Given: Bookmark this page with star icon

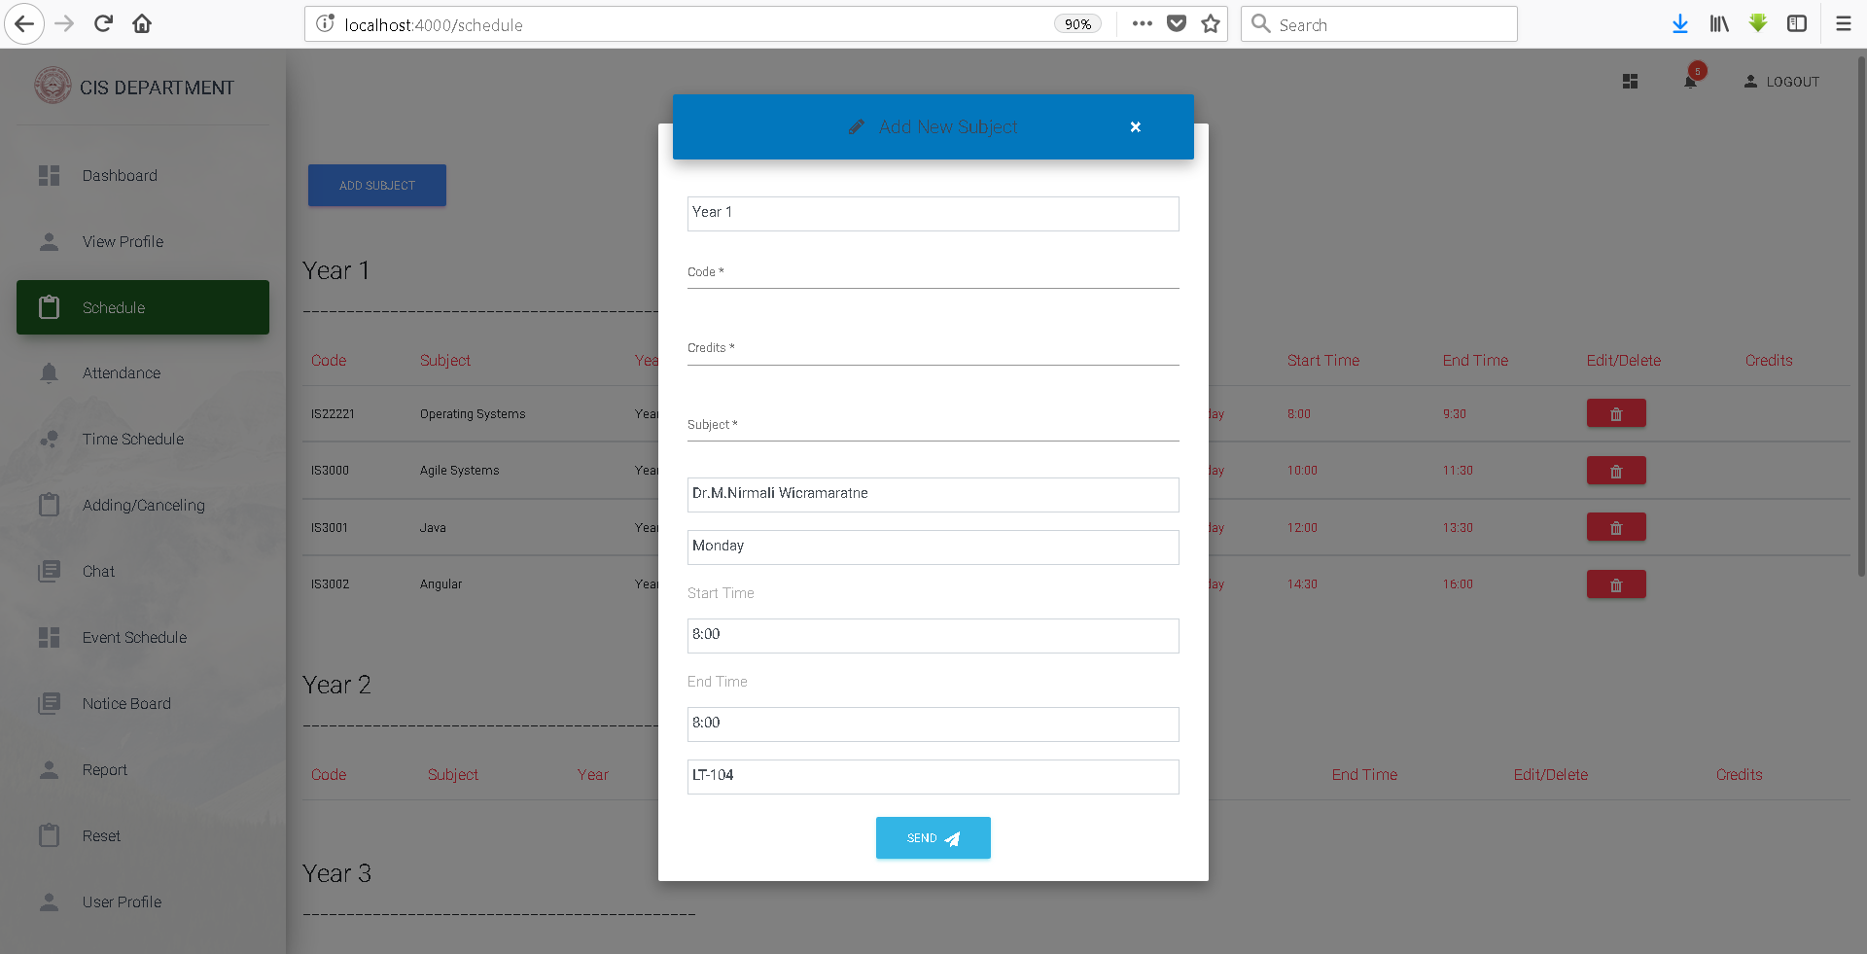Looking at the screenshot, I should click(x=1211, y=24).
